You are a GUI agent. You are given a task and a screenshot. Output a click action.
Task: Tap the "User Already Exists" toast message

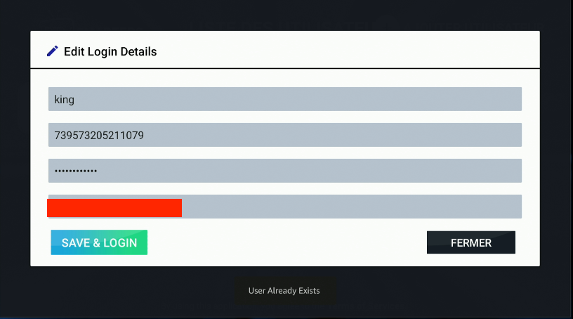[x=284, y=291]
